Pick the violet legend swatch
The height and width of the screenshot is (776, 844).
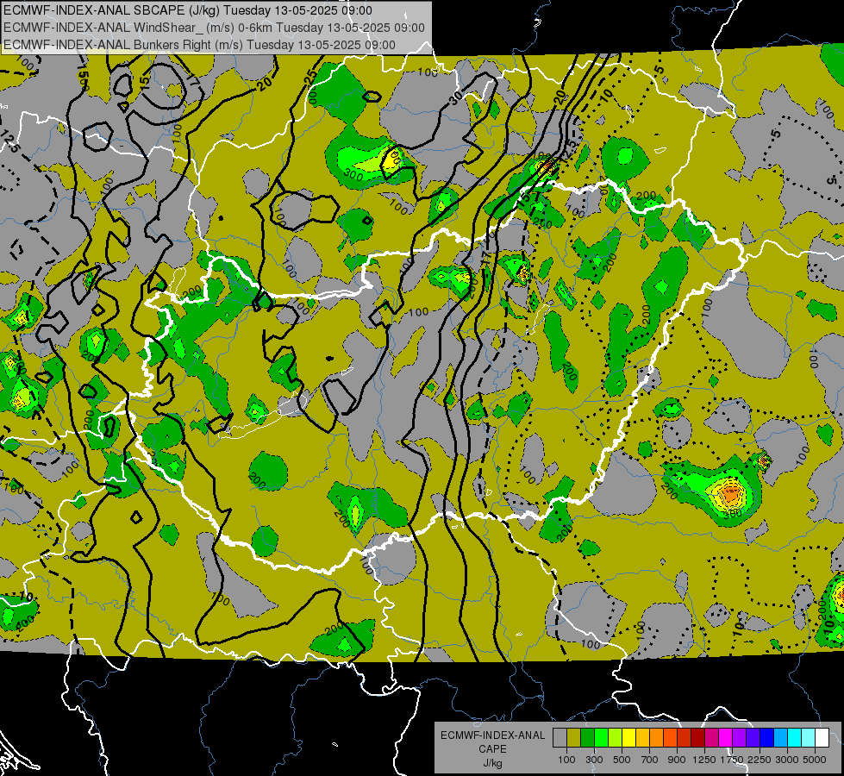753,738
